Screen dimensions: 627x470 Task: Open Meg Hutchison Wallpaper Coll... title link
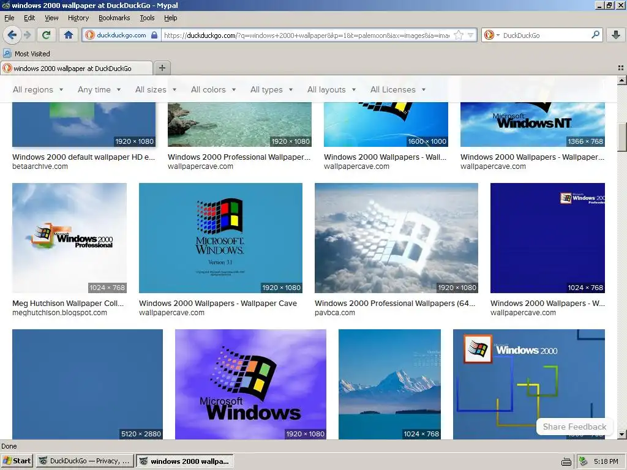point(68,304)
